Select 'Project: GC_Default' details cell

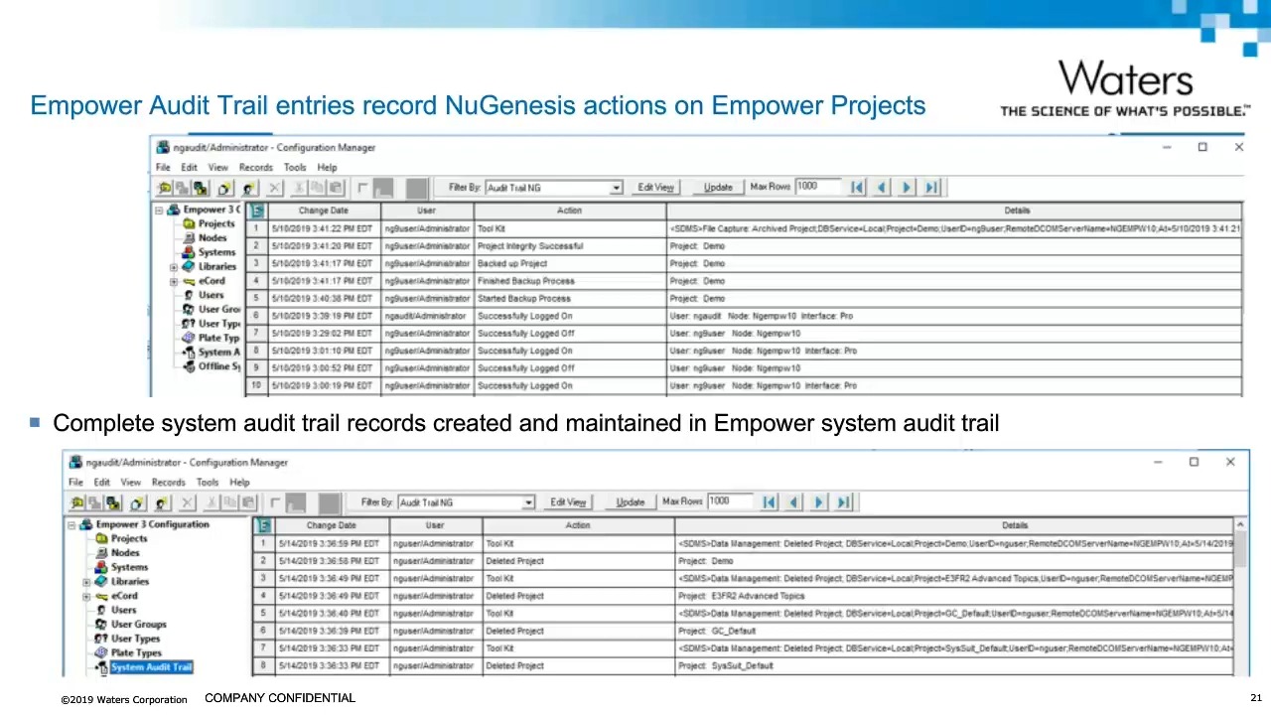955,631
